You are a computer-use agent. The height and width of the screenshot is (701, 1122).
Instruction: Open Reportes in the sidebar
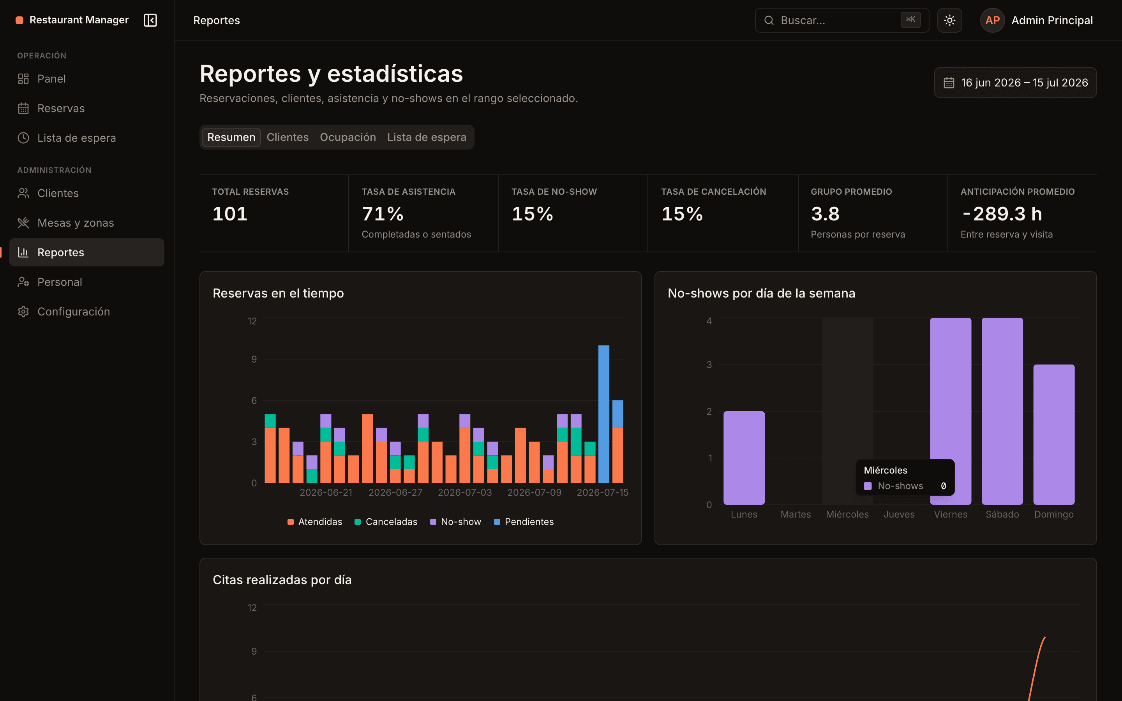(87, 252)
